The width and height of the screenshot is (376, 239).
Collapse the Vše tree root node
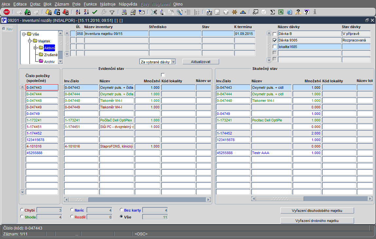tap(24, 34)
